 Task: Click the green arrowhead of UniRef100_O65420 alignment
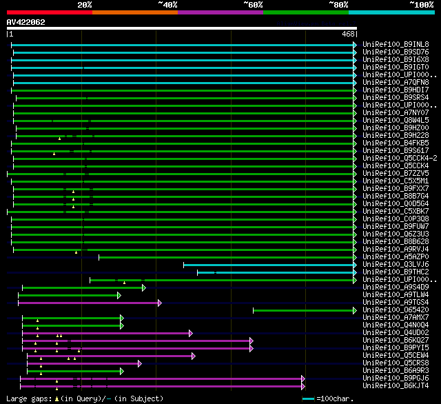click(355, 310)
